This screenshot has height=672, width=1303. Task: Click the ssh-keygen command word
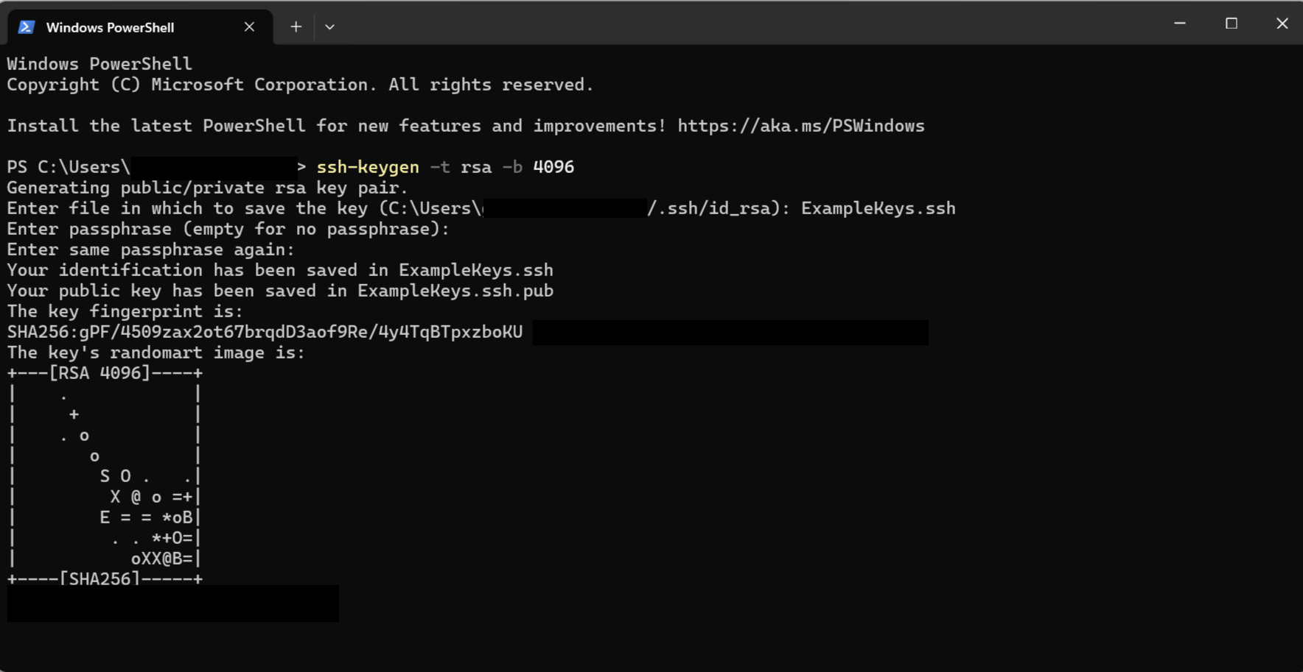367,167
